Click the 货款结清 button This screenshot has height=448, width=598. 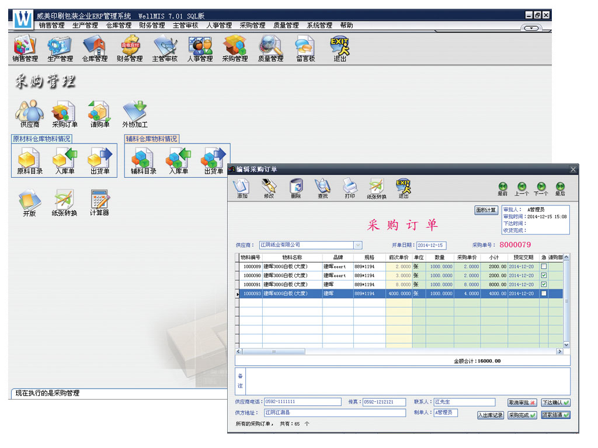556,415
